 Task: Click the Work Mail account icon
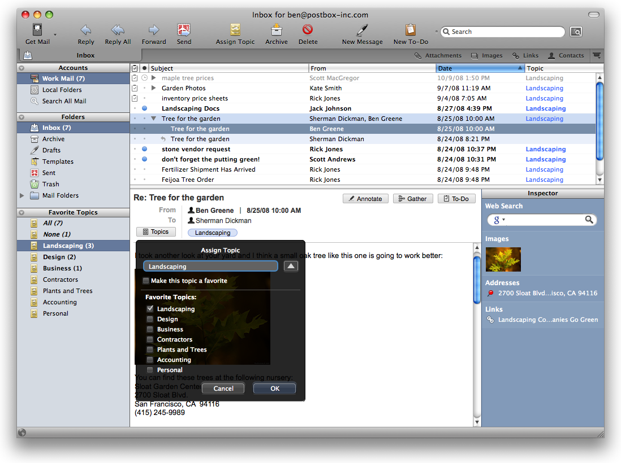(x=34, y=78)
